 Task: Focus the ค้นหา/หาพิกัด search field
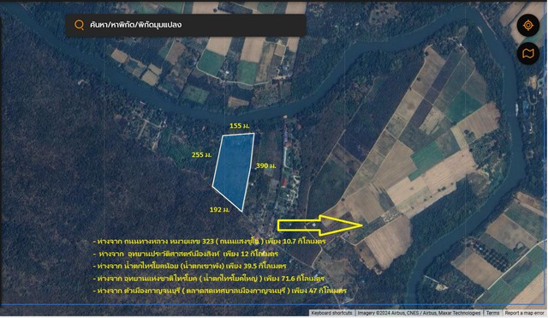[x=186, y=25]
